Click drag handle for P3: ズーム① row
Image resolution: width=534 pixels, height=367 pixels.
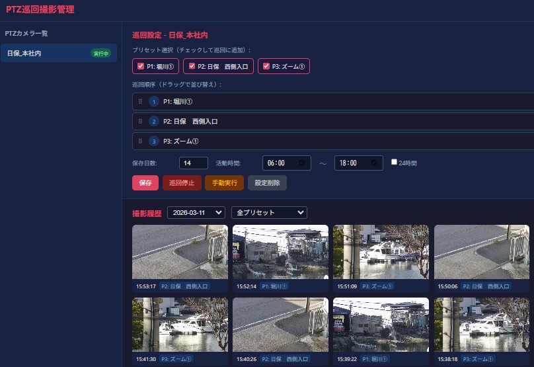point(140,141)
